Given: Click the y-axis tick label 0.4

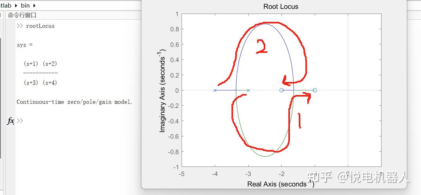Looking at the screenshot, I should coord(175,60).
